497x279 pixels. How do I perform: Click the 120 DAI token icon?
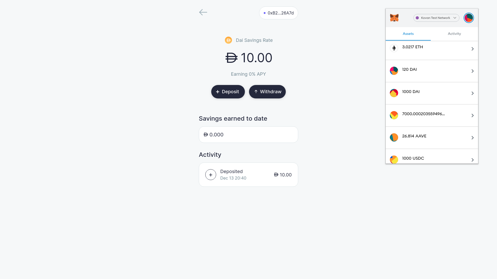click(394, 71)
